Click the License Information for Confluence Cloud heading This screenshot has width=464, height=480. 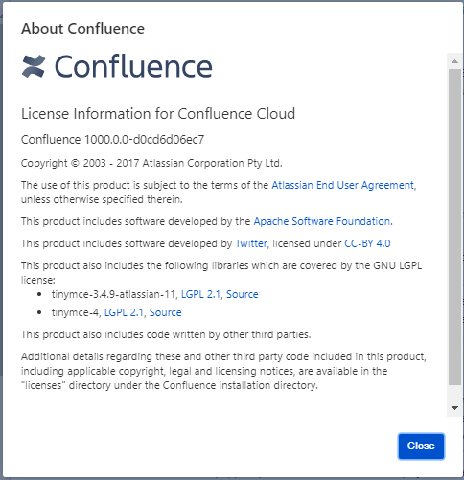[158, 114]
